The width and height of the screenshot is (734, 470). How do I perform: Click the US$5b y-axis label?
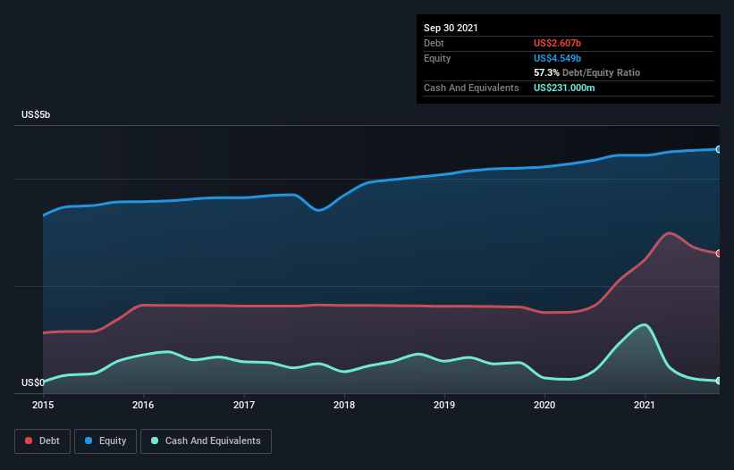[x=36, y=114]
